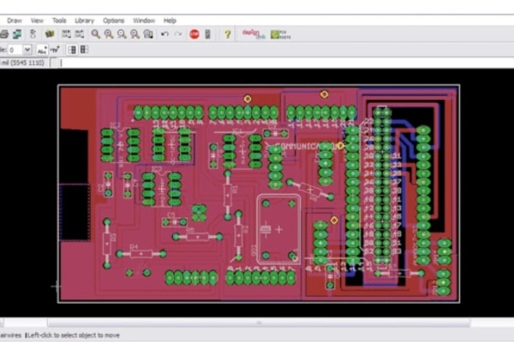Click the Print icon in toolbar
The image size is (514, 342).
point(4,34)
